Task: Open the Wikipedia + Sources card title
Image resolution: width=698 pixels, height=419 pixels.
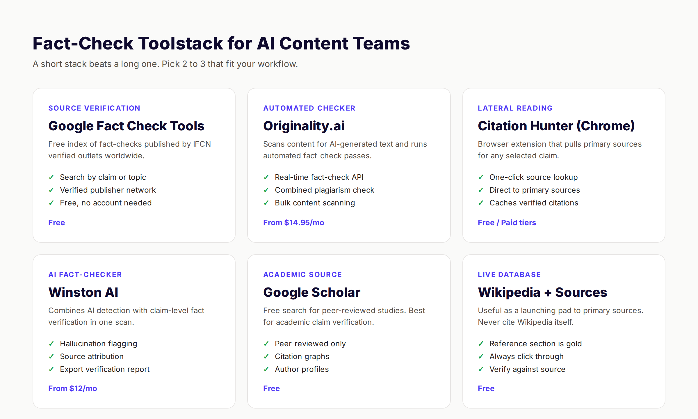Action: click(542, 292)
